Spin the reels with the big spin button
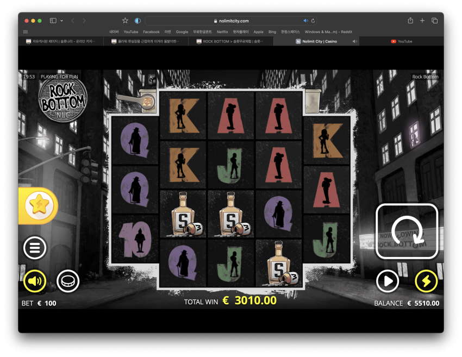The image size is (462, 357). tap(407, 231)
